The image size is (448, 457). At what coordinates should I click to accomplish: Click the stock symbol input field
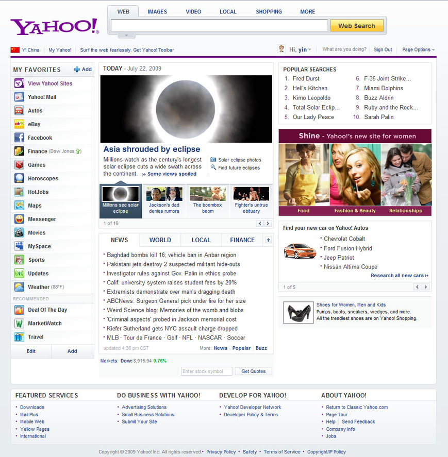click(206, 371)
